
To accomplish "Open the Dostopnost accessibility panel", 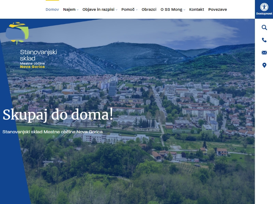I will point(264,9).
